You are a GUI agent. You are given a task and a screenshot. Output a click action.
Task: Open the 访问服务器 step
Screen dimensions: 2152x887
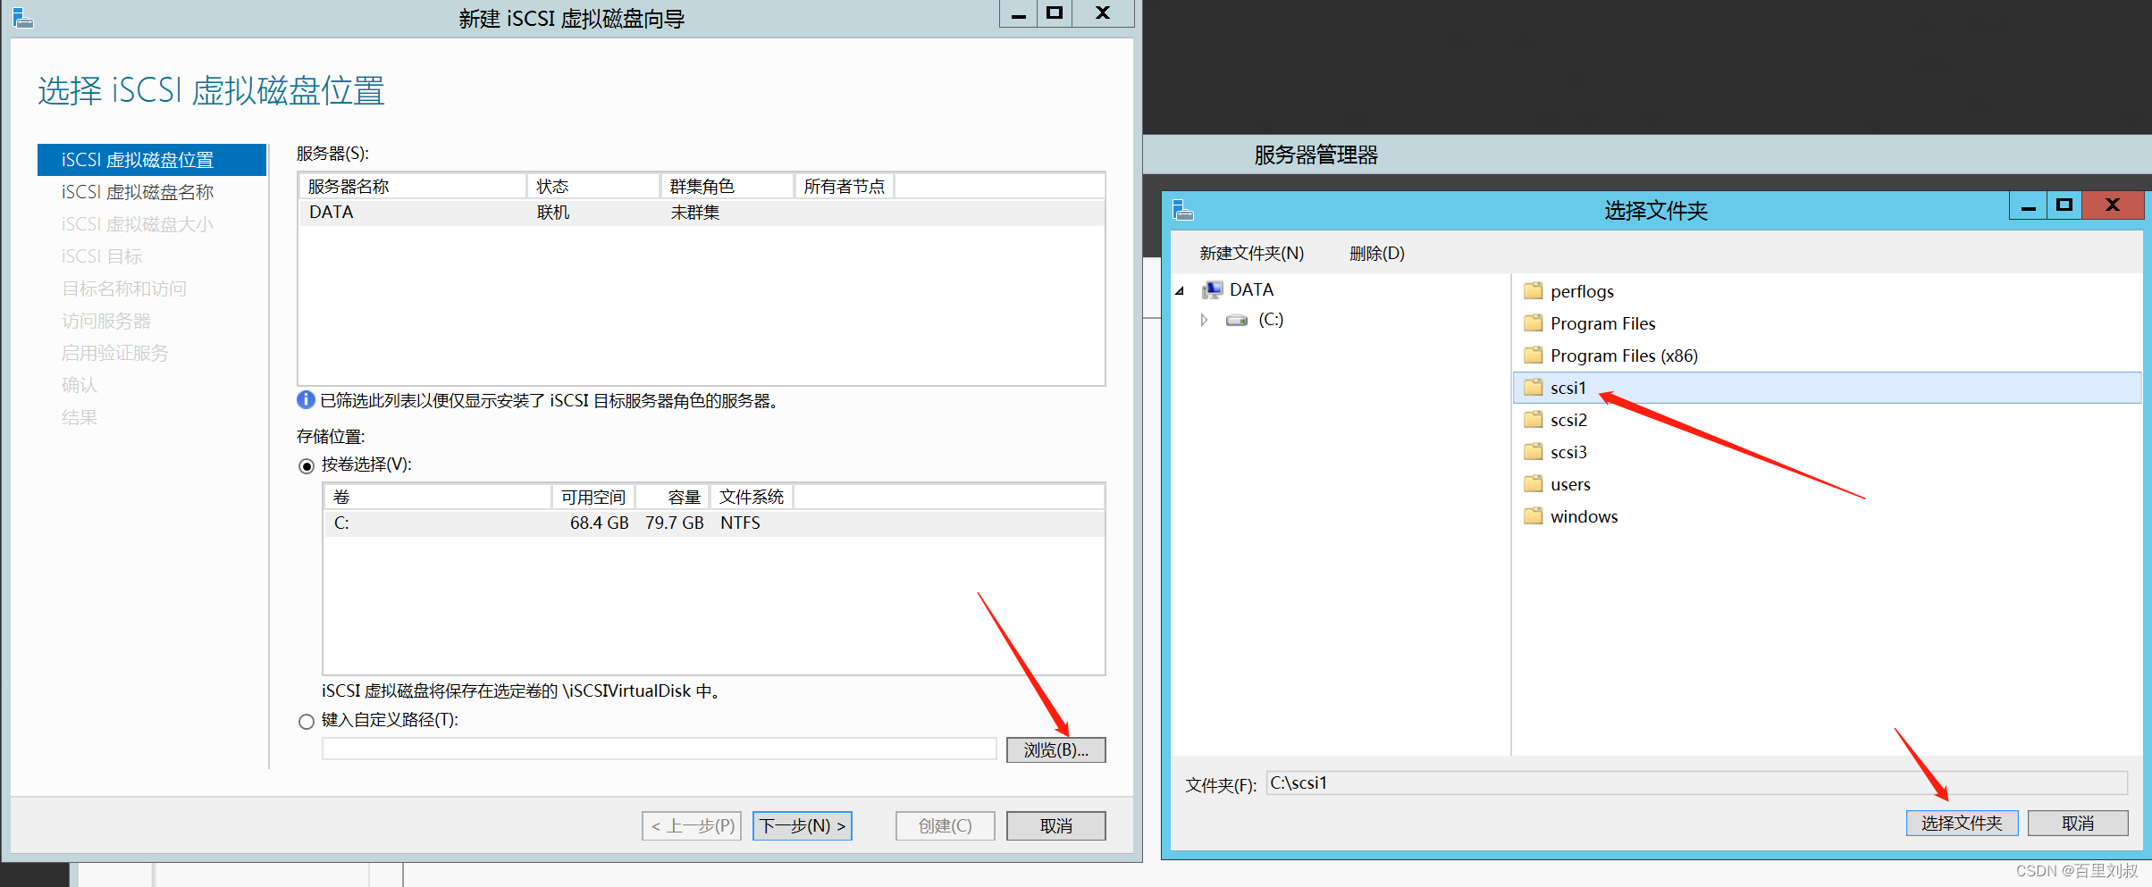[x=106, y=321]
